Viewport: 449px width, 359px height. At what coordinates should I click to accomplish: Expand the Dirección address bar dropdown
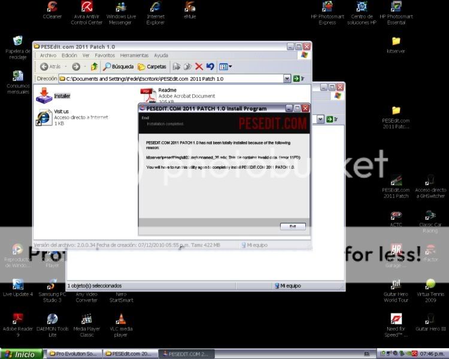287,79
